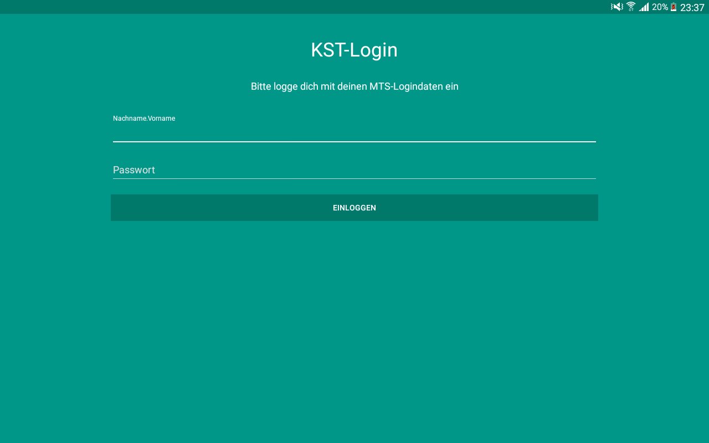The width and height of the screenshot is (709, 443).
Task: Tap the vibrate mode speaker icon
Action: (x=616, y=7)
